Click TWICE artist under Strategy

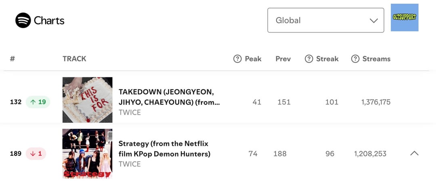click(x=130, y=164)
